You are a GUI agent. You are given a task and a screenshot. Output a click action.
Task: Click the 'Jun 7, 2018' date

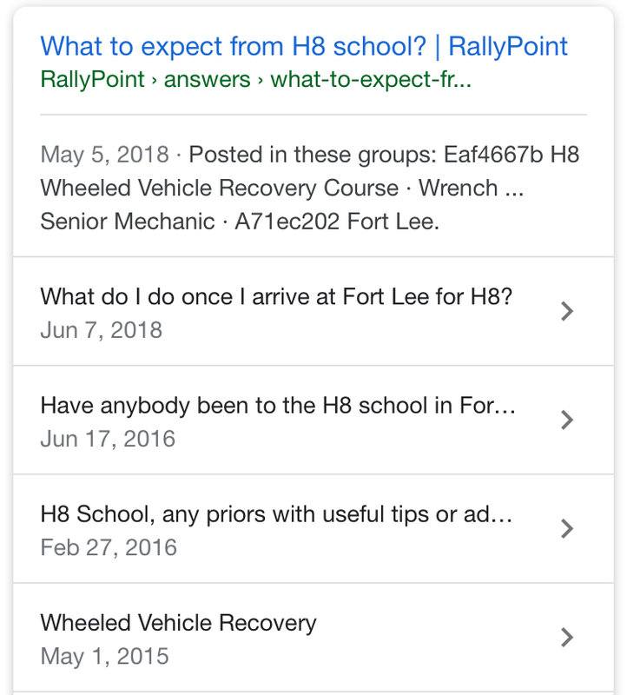pos(101,331)
